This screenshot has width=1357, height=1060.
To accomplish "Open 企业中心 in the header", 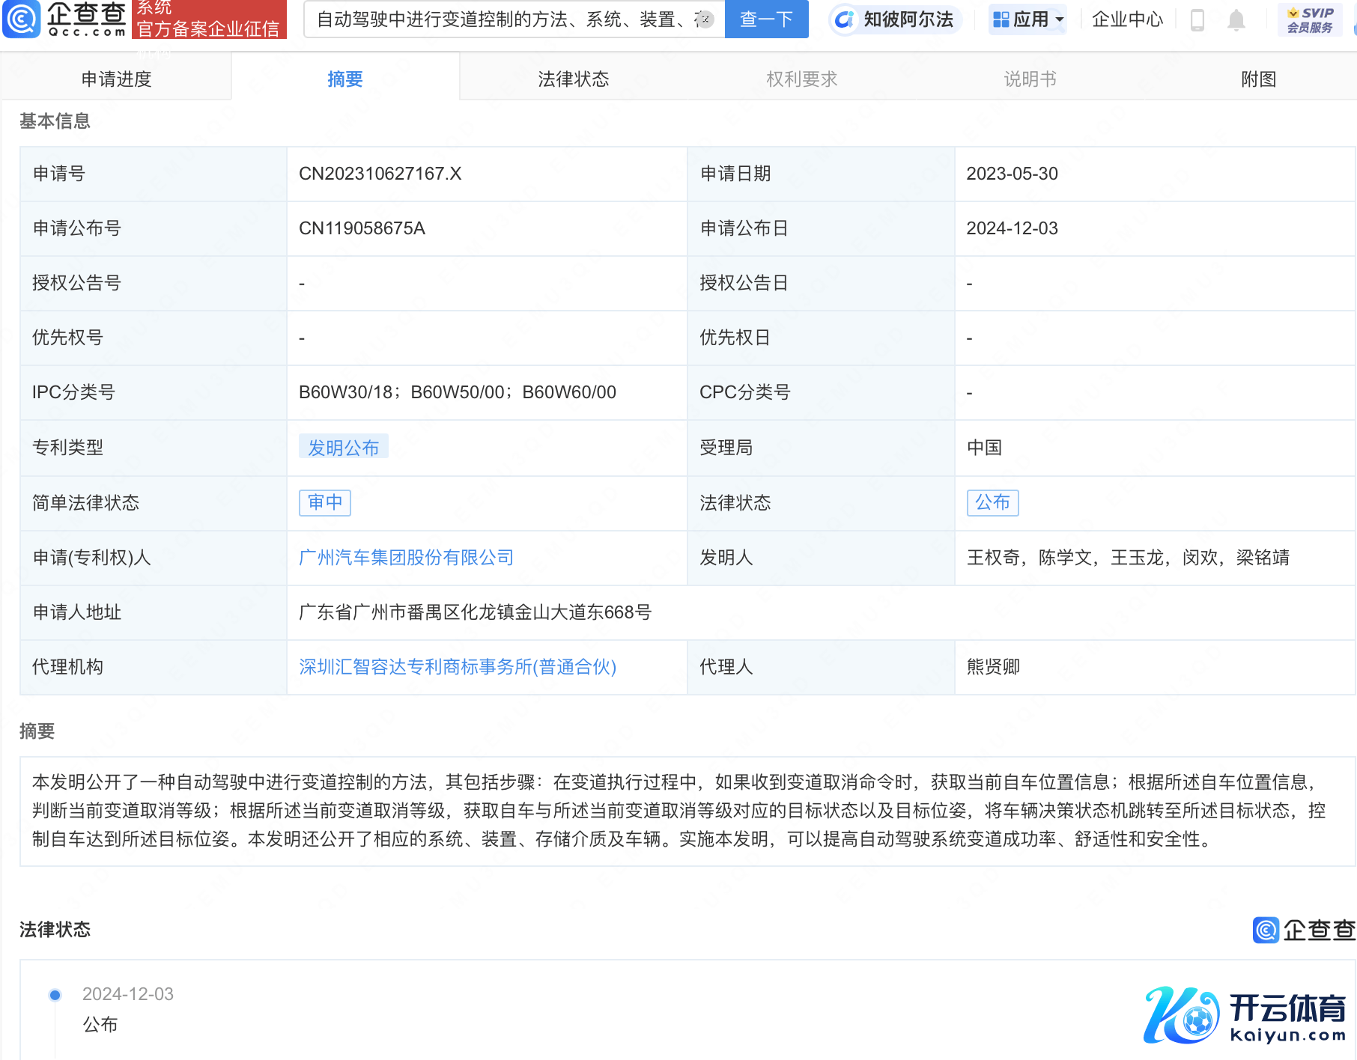I will tap(1127, 19).
